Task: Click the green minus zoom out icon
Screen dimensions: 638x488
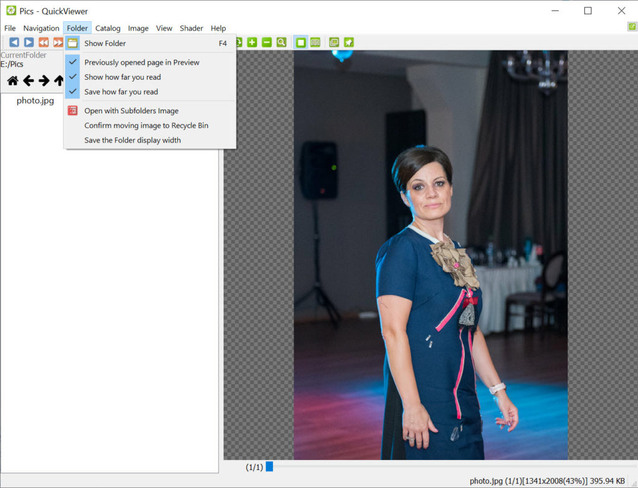Action: [x=267, y=42]
